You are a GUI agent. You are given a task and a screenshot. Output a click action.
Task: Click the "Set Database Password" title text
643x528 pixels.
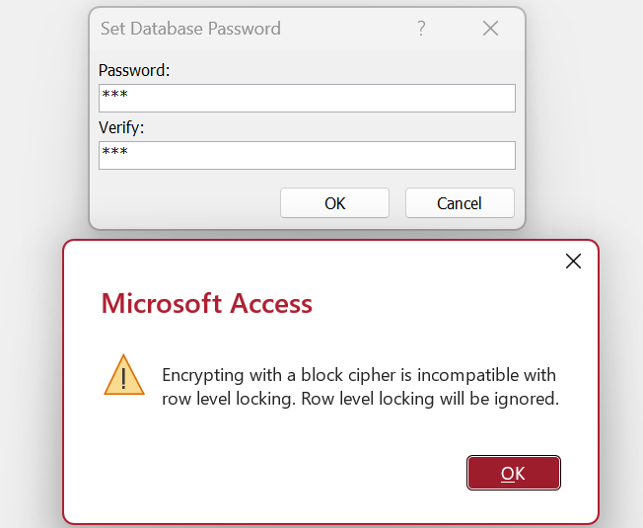click(190, 29)
